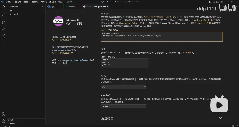Click inside the include path text area

[x=162, y=37]
